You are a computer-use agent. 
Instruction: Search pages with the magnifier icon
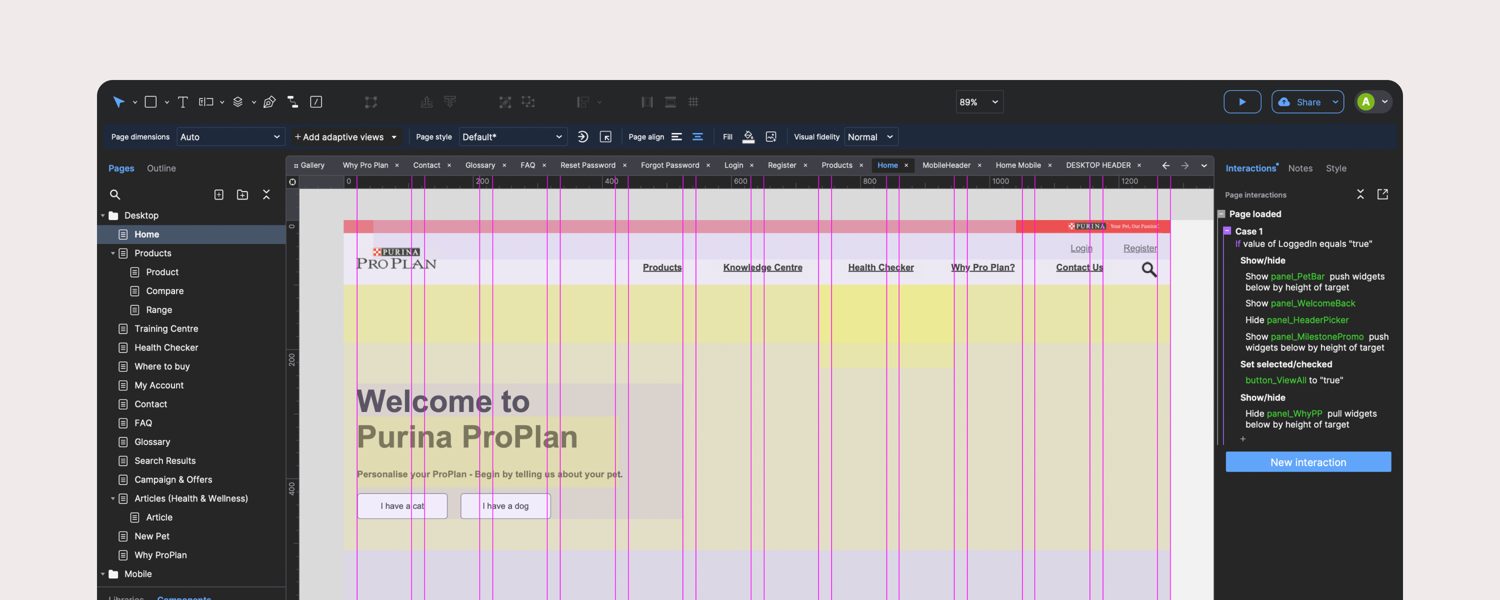coord(114,194)
